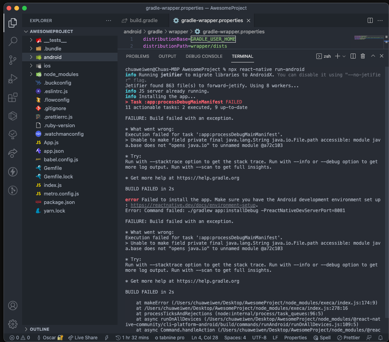Click the editor minimap

point(369,38)
